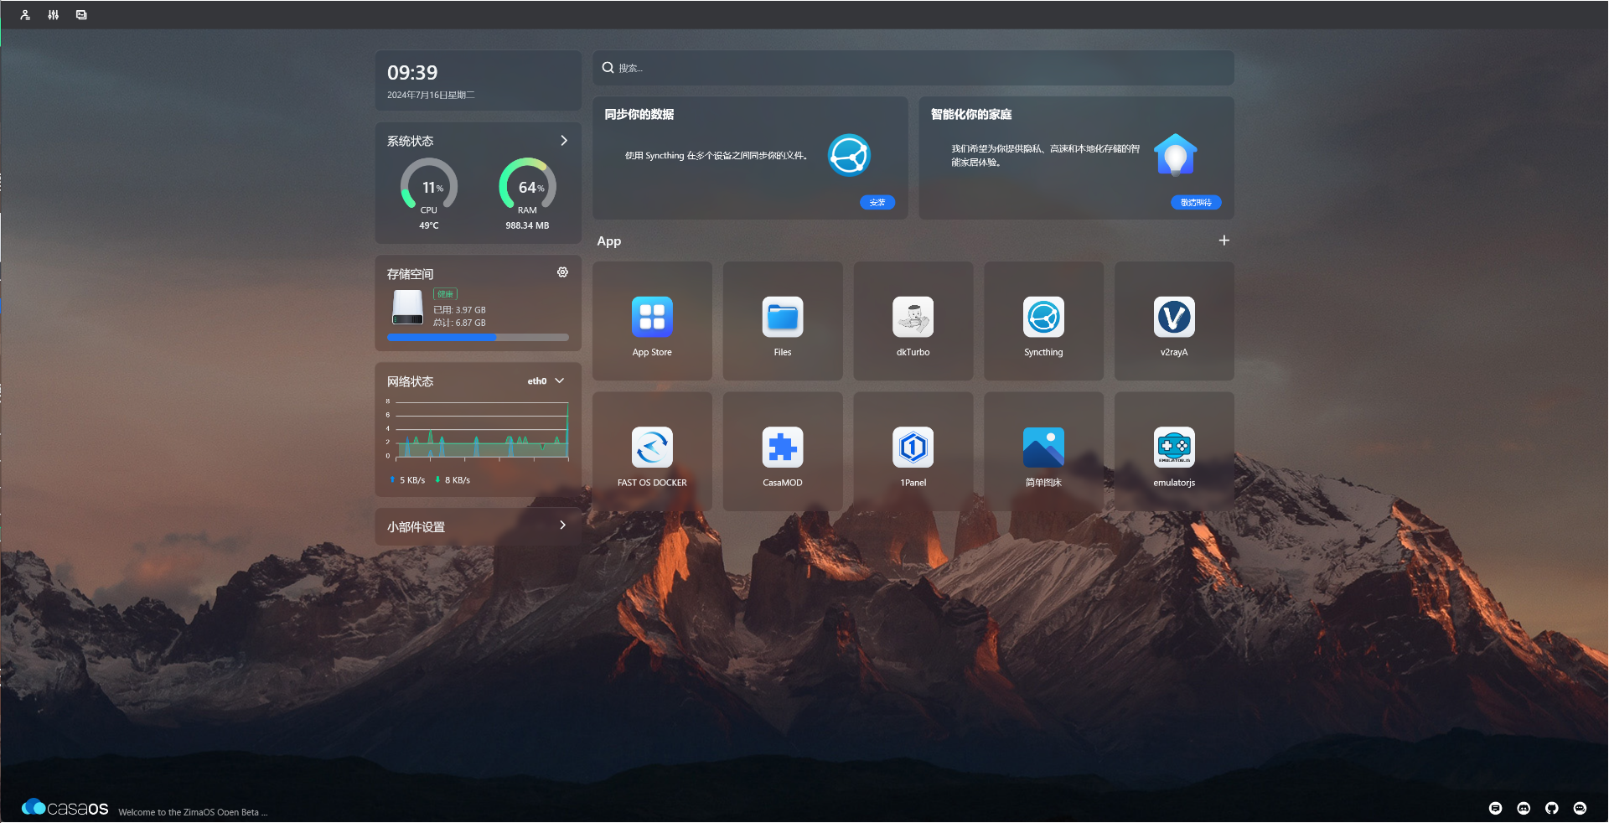Click the plus icon to add an app
Viewport: 1609px width, 823px height.
[1224, 241]
